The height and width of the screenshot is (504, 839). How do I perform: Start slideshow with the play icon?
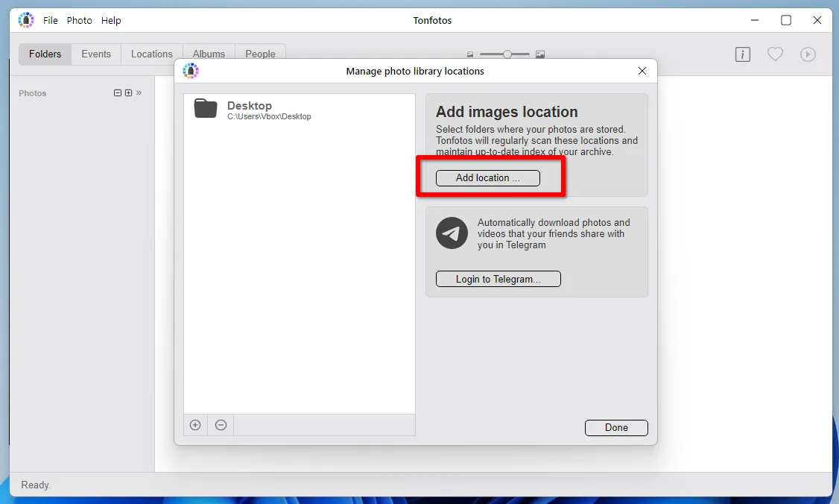808,54
